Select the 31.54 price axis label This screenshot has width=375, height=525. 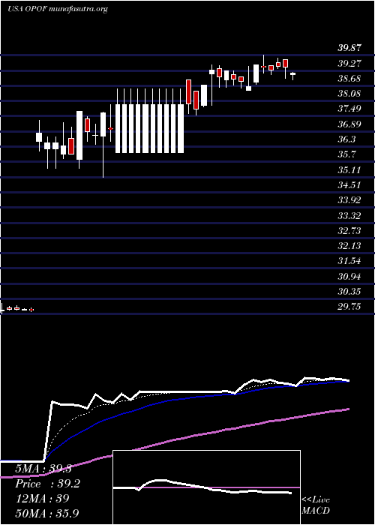click(349, 261)
